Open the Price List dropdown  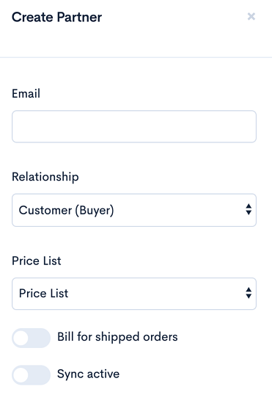click(x=134, y=294)
